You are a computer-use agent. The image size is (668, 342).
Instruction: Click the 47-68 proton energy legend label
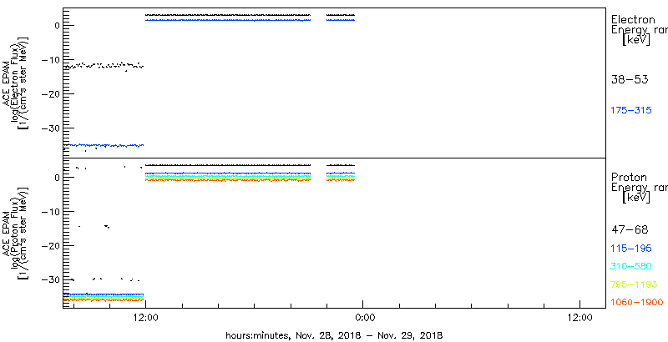point(630,230)
